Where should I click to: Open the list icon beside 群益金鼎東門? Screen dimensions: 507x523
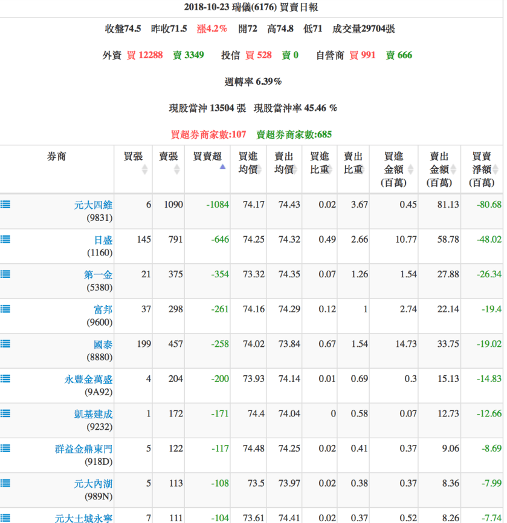point(5,449)
